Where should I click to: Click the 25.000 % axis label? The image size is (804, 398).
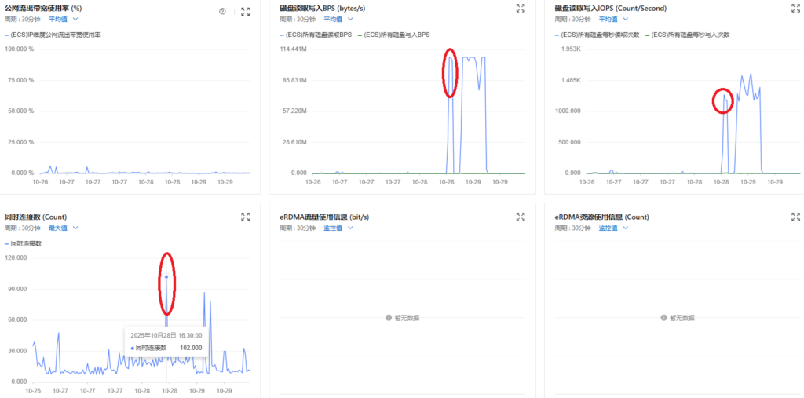(x=21, y=141)
